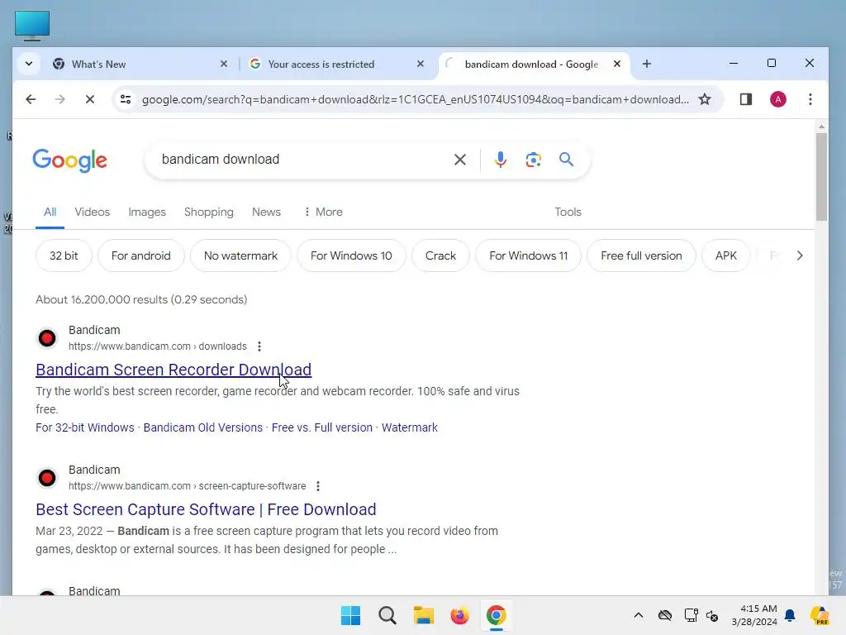Open the tab search dropdown arrow
This screenshot has width=846, height=635.
click(x=29, y=64)
